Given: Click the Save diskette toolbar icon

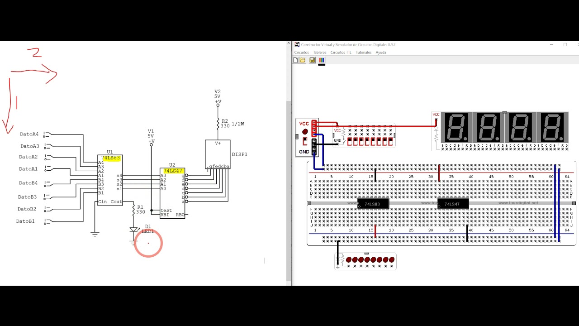Looking at the screenshot, I should tap(312, 60).
